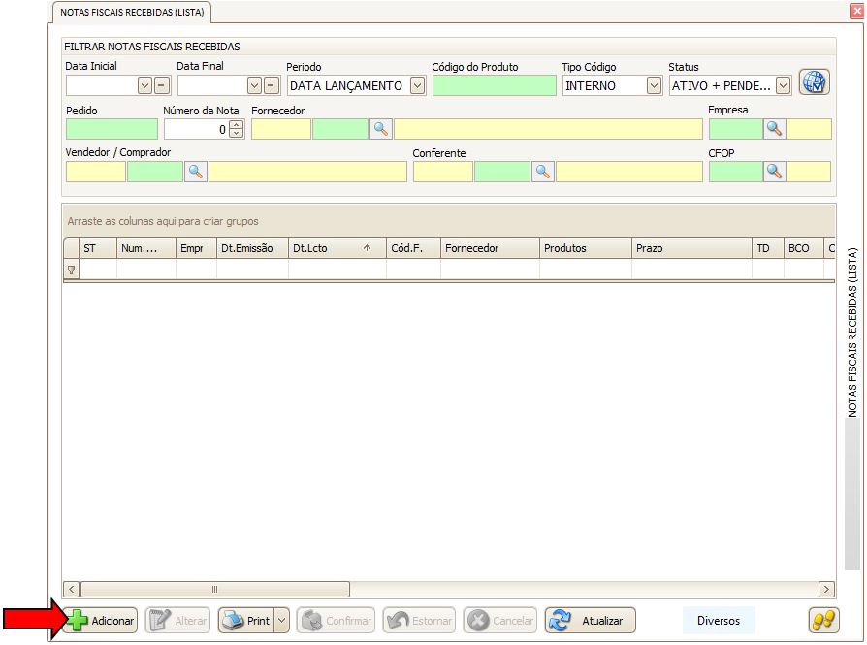Open Fornecedor lookup magnifier icon
The width and height of the screenshot is (867, 645).
381,129
